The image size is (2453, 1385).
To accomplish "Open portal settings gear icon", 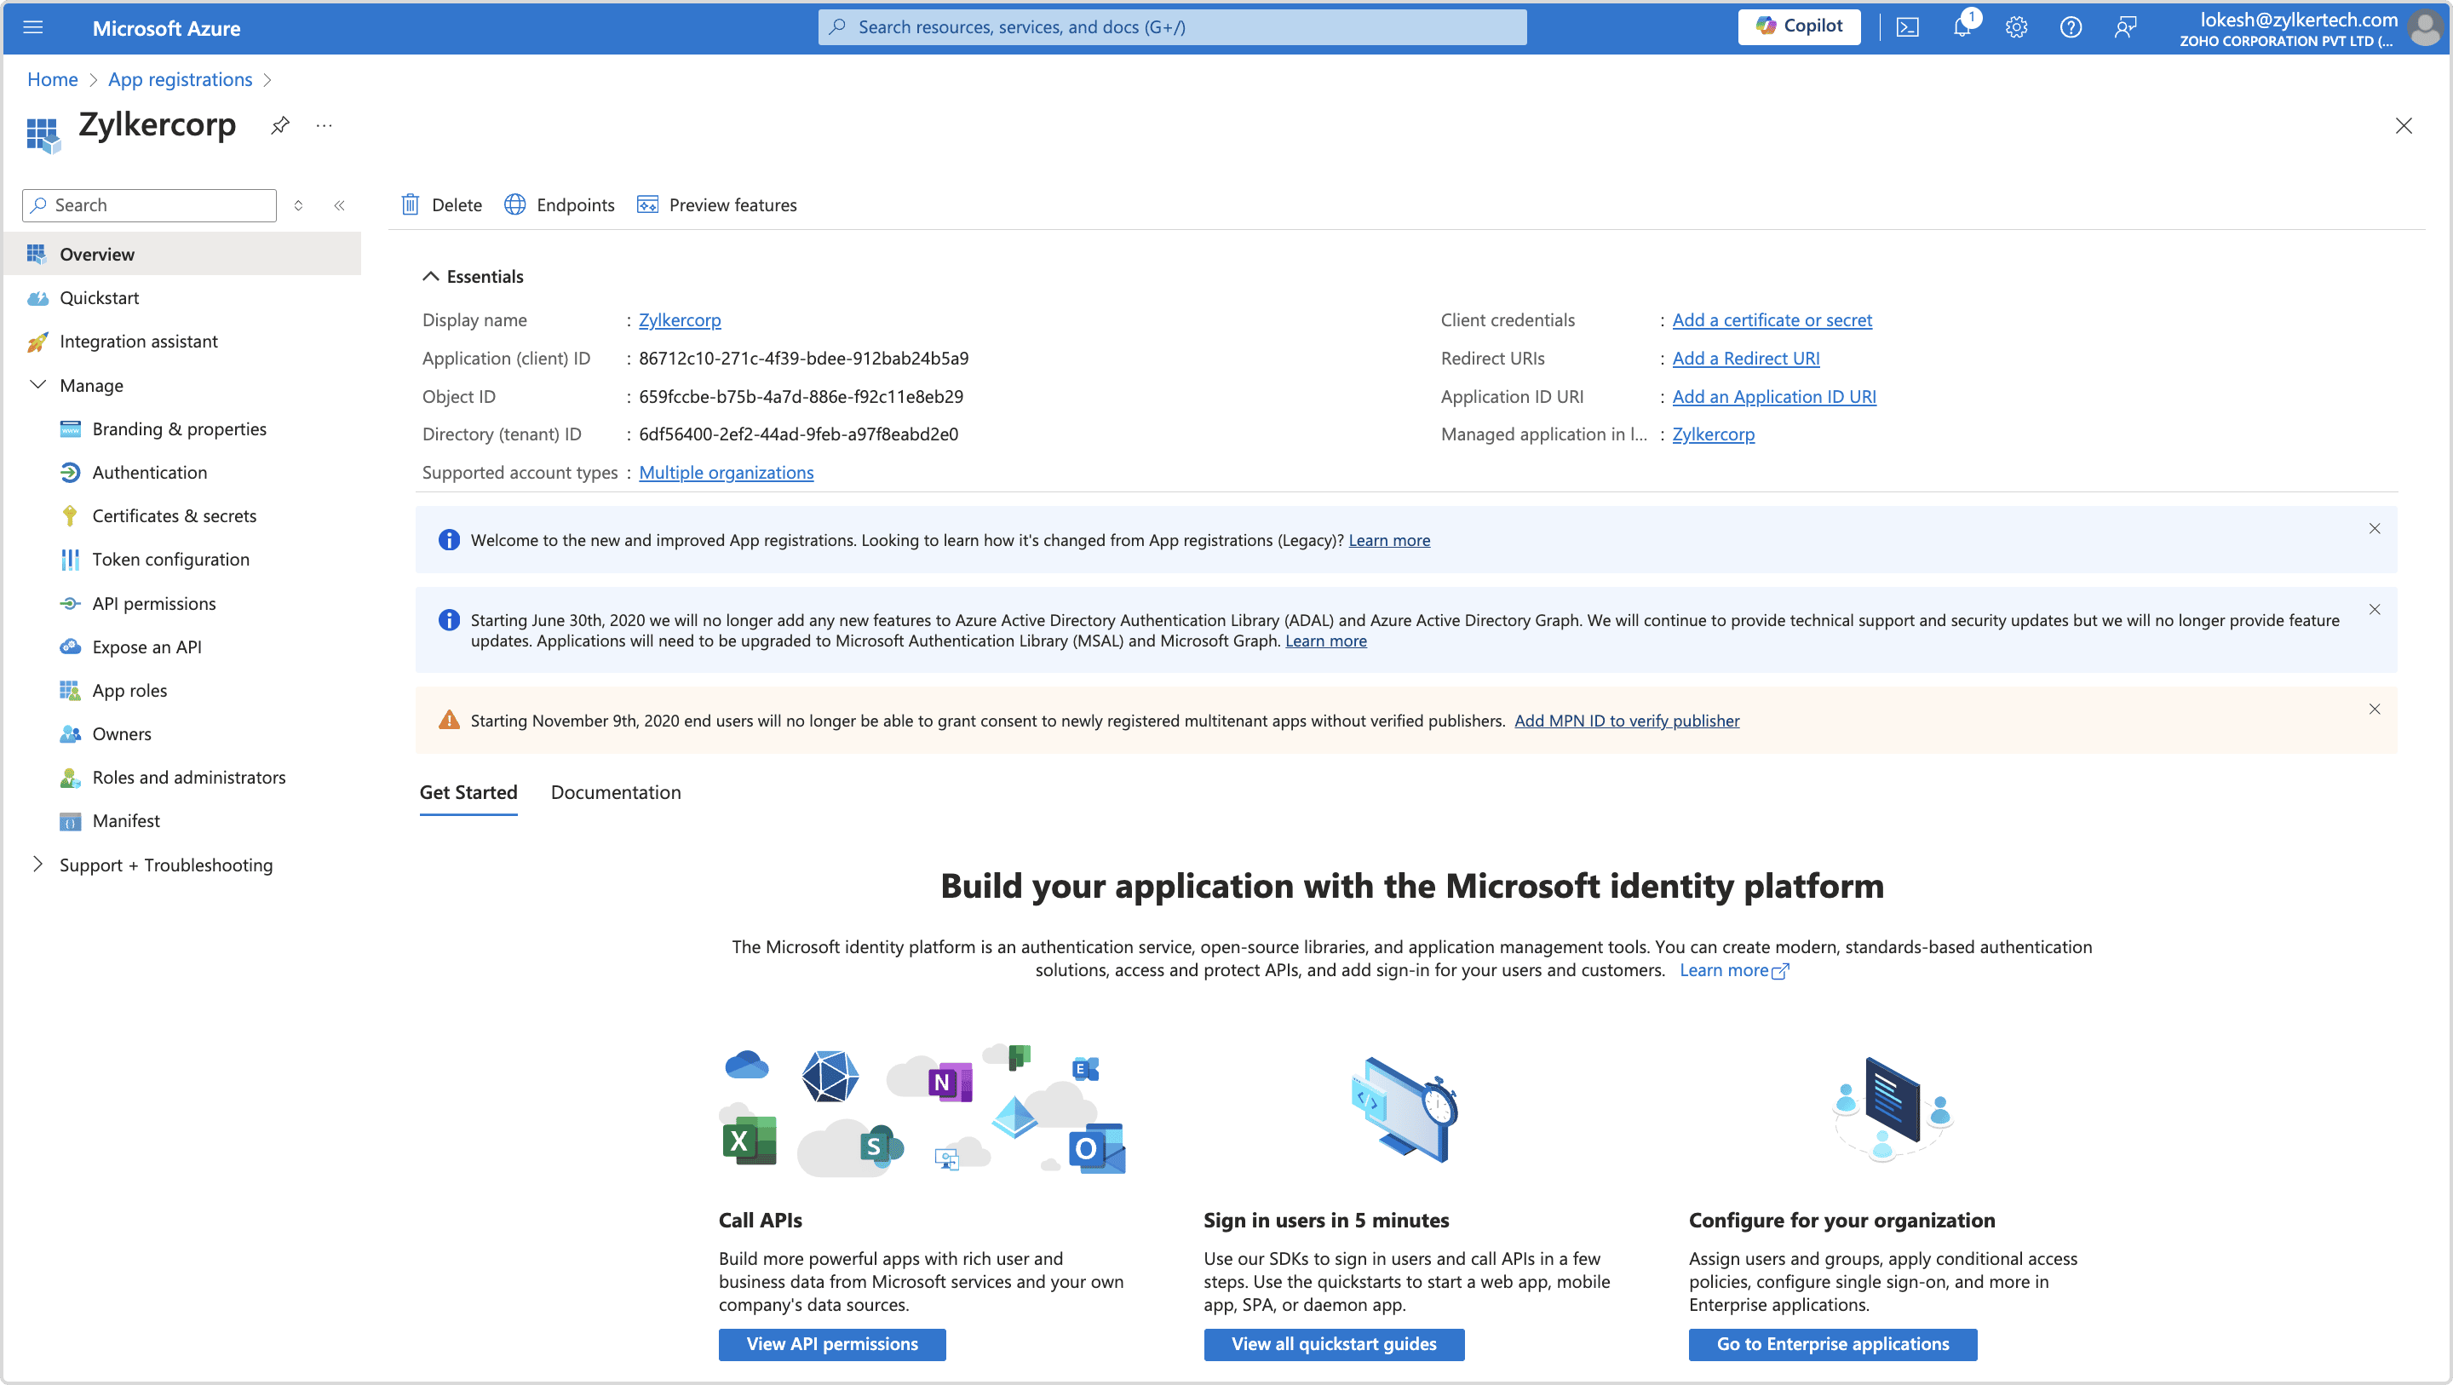I will tap(2016, 27).
